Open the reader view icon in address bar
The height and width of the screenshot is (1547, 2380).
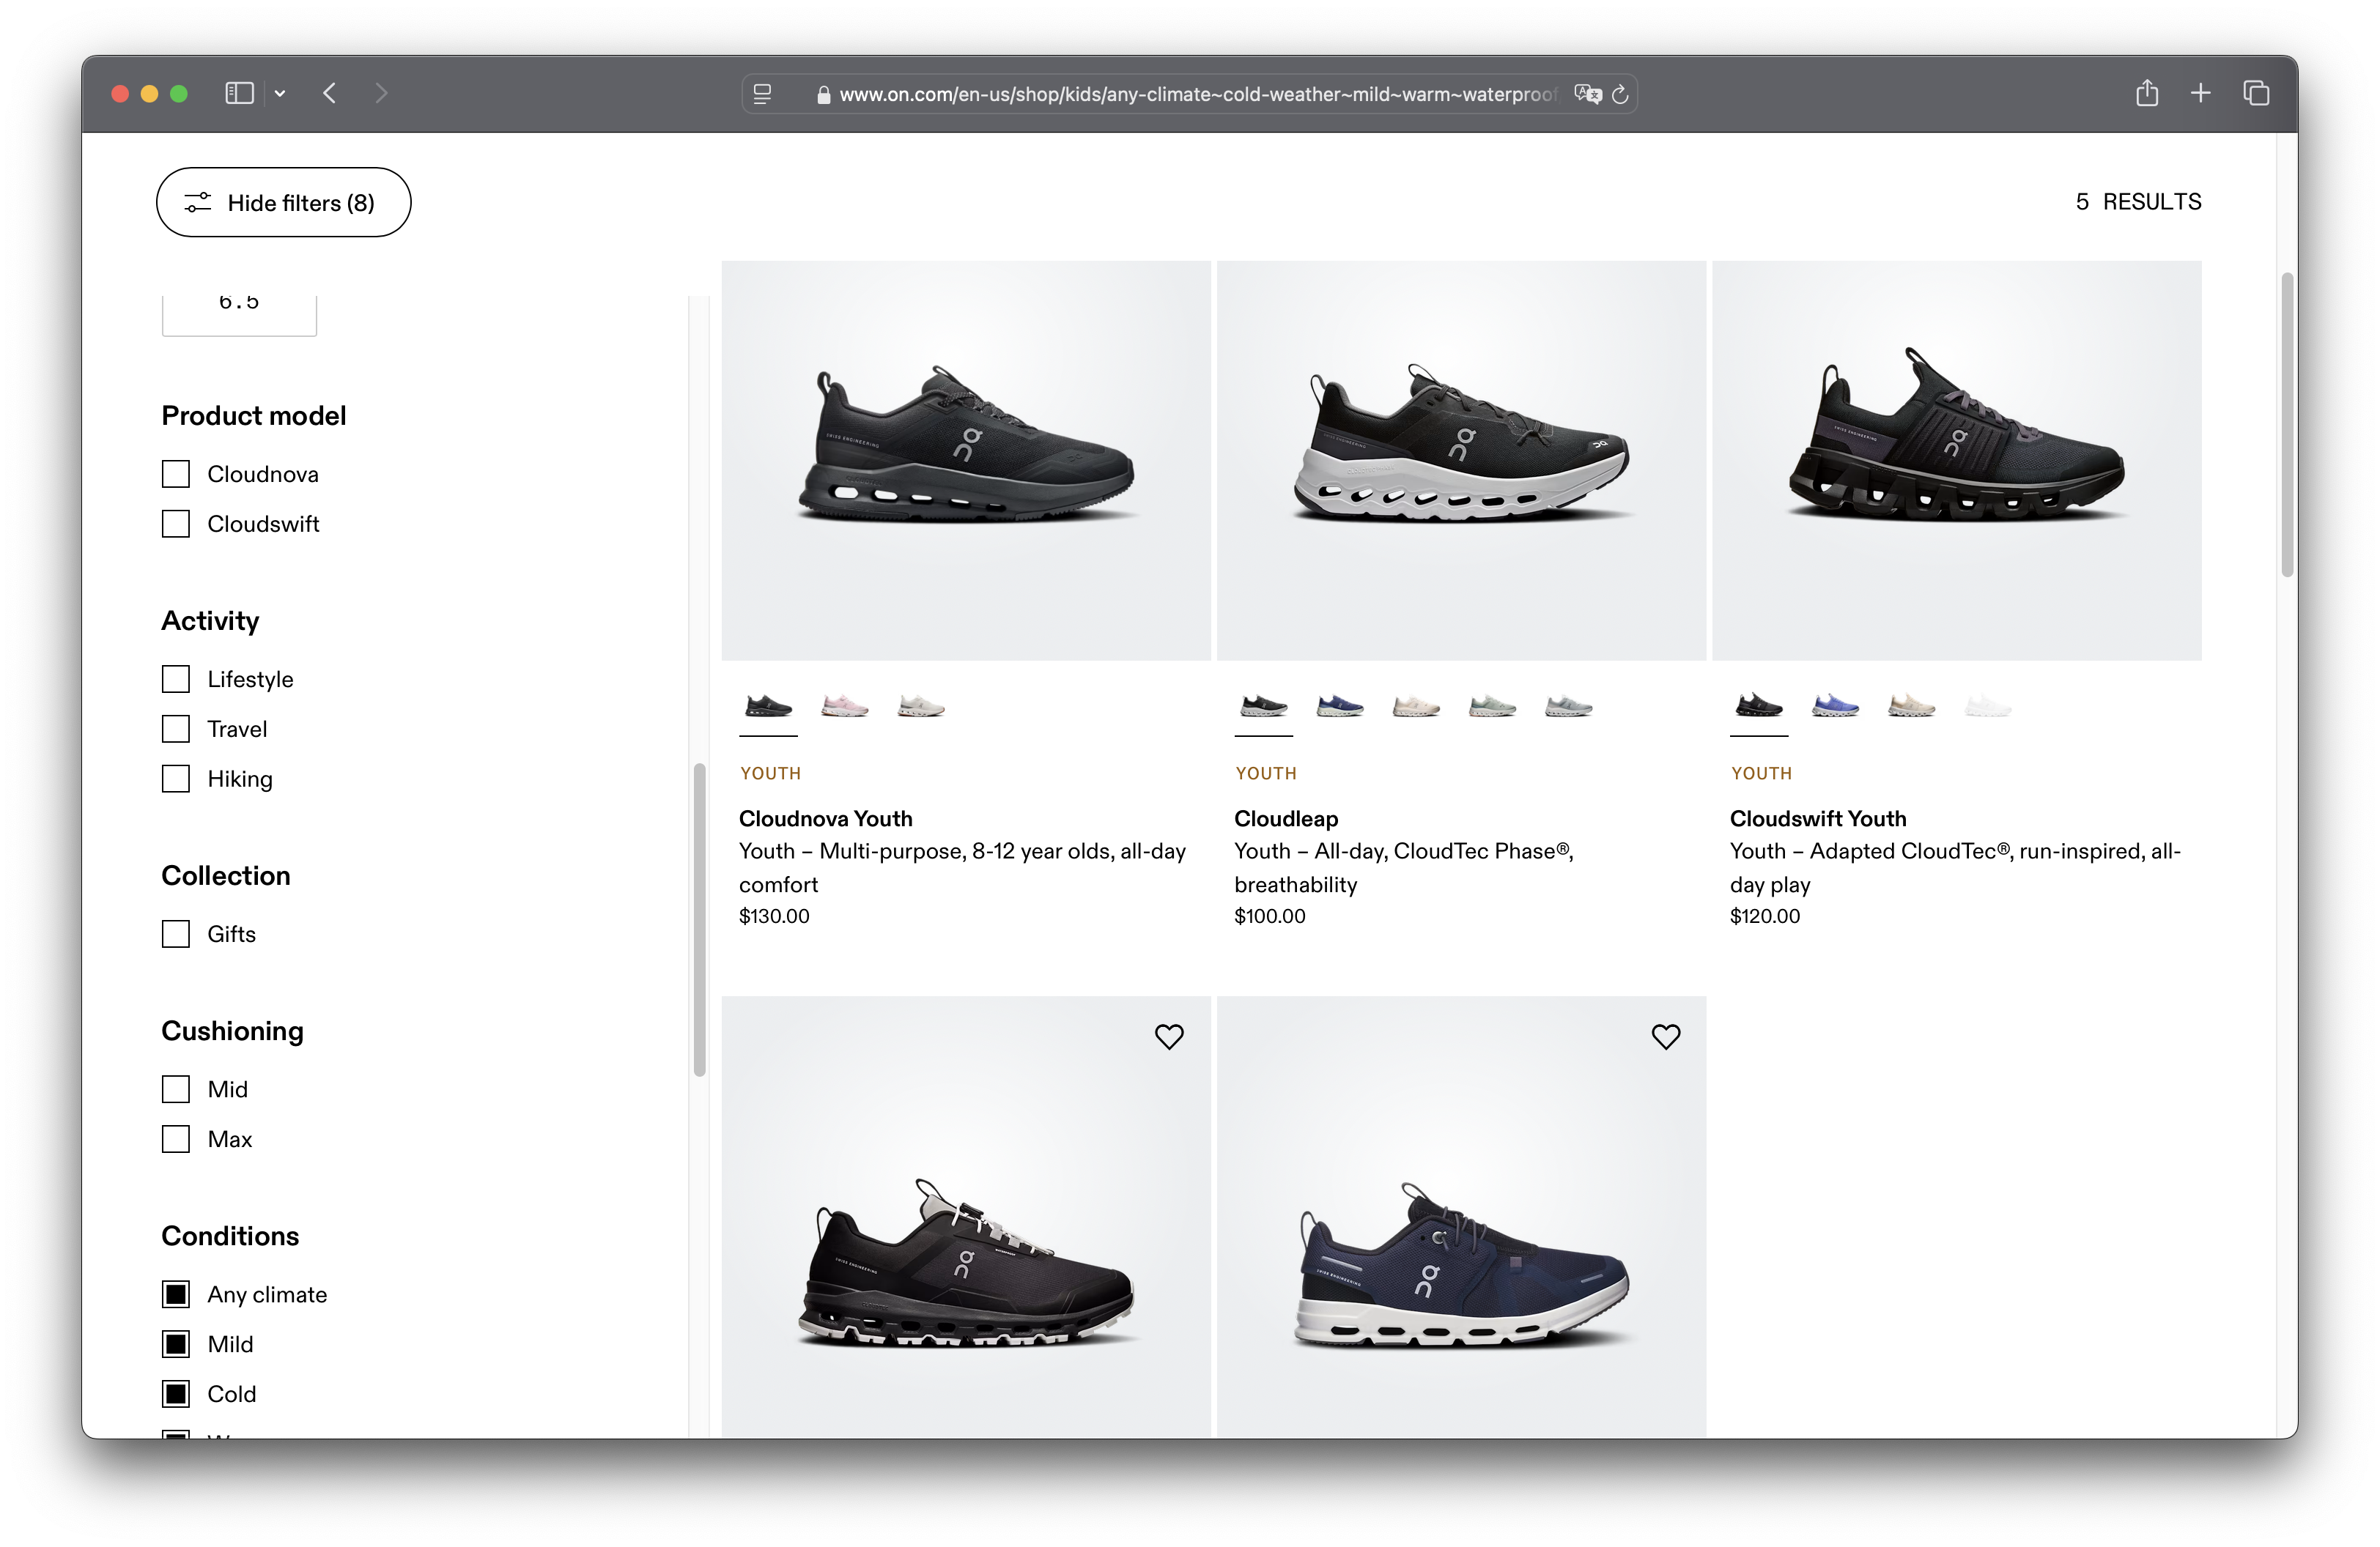(x=762, y=94)
